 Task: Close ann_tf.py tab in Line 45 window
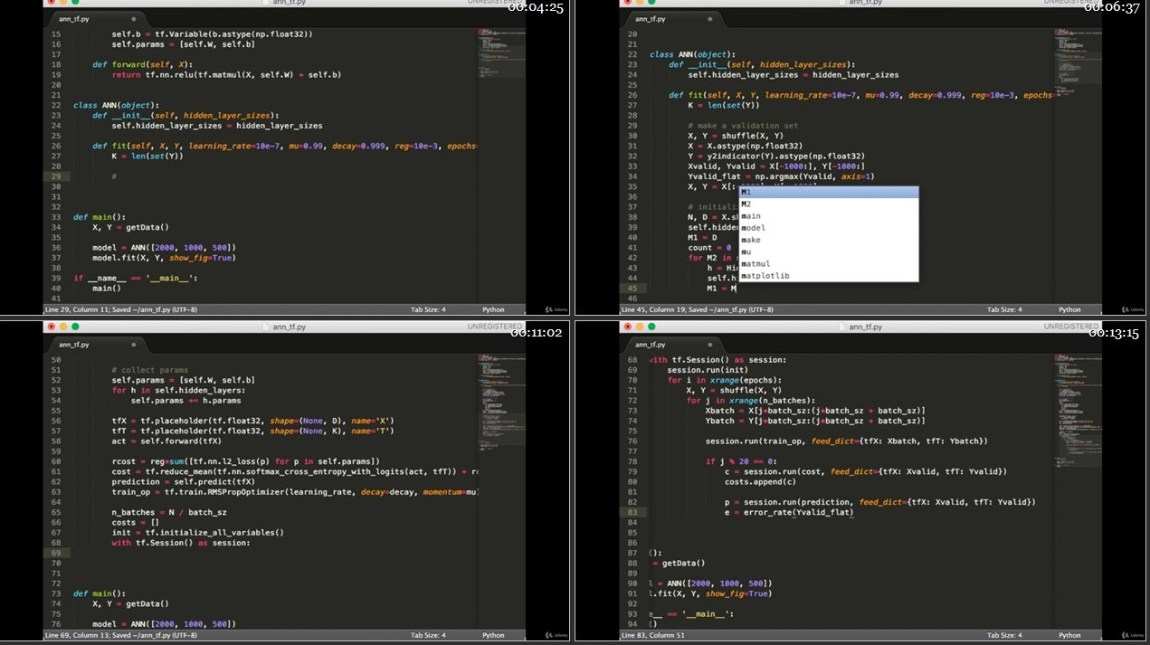pyautogui.click(x=710, y=18)
